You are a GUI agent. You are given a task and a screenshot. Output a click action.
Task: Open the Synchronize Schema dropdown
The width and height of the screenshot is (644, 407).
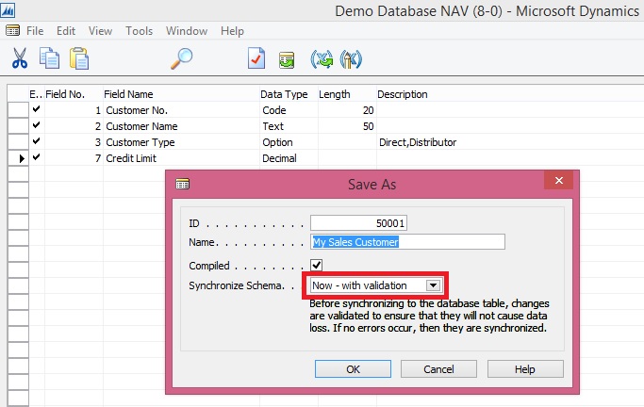[x=433, y=285]
